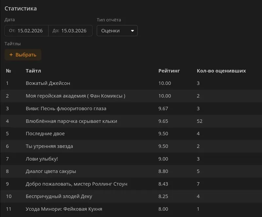Sort by Кол-во оценивших column header

[x=221, y=71]
